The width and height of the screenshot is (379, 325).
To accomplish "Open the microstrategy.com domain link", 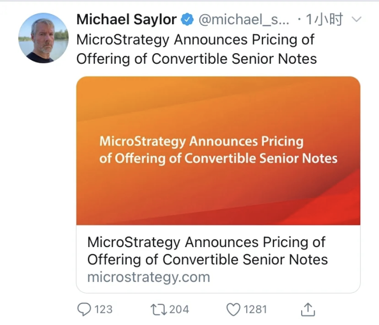I will coord(148,277).
